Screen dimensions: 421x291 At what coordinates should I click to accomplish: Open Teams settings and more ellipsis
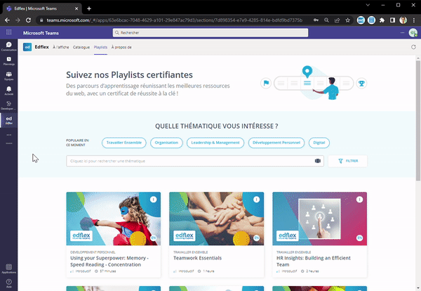point(402,32)
